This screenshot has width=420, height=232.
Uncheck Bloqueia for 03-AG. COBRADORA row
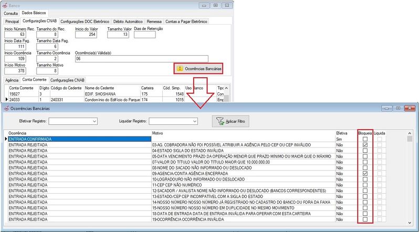point(365,145)
